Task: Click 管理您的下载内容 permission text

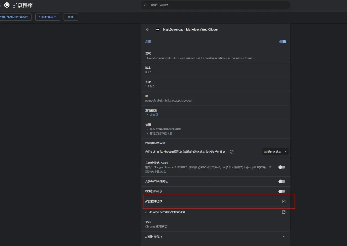Action: point(161,133)
